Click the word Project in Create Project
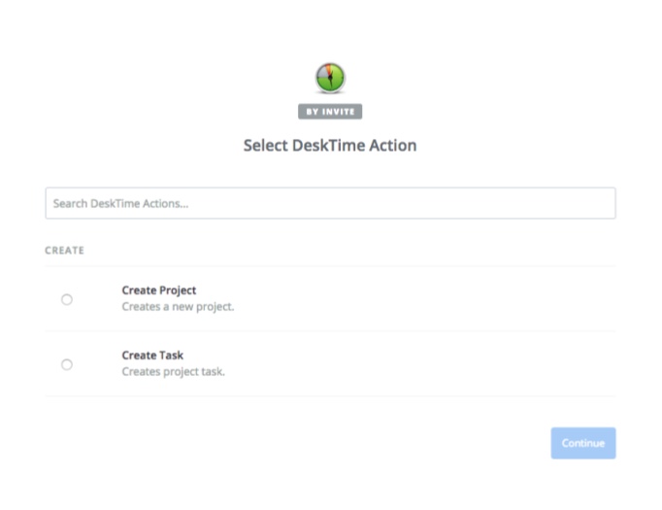The width and height of the screenshot is (662, 510). [178, 290]
